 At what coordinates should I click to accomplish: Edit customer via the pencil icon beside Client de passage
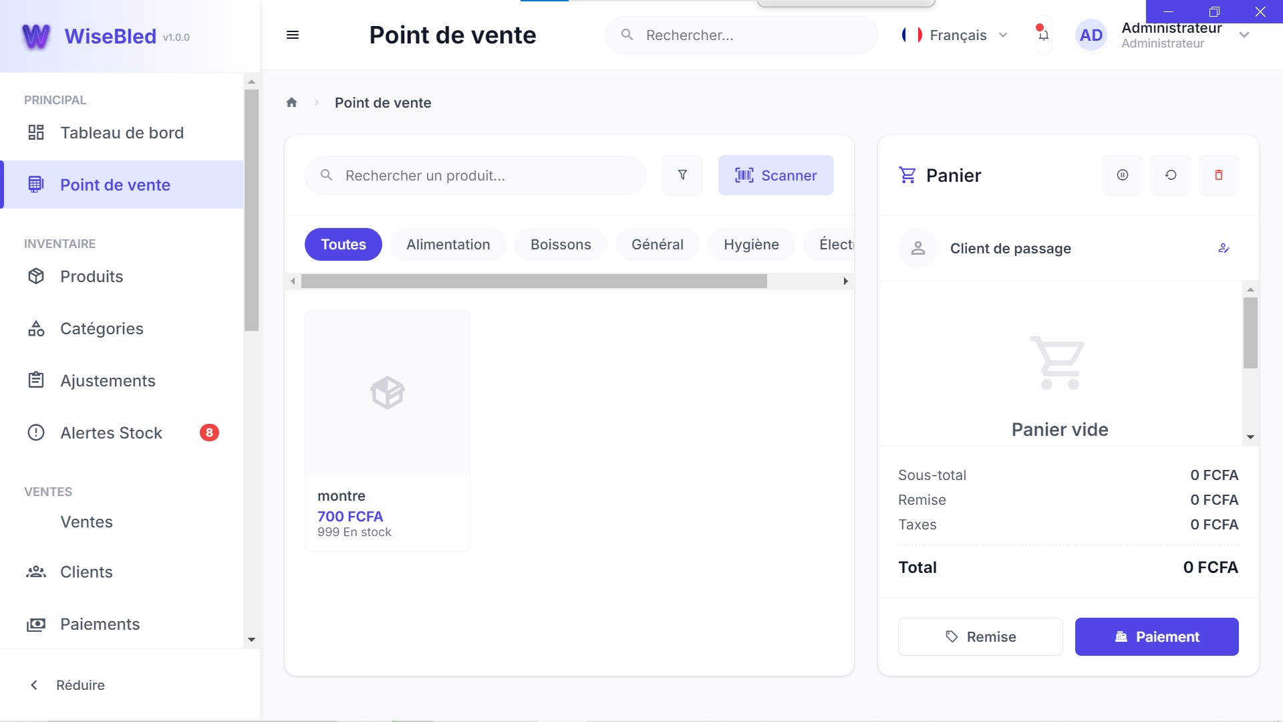[1224, 248]
